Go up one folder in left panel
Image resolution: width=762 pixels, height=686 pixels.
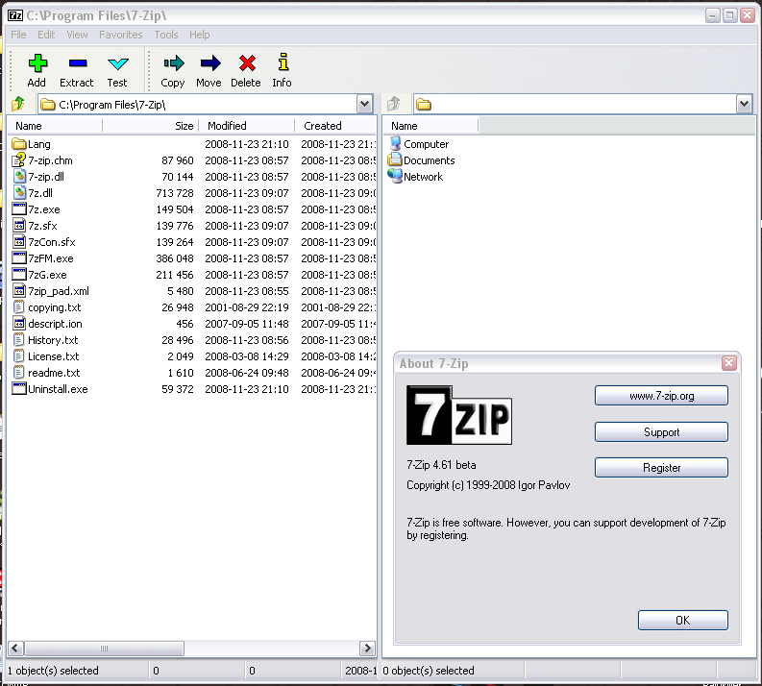18,104
